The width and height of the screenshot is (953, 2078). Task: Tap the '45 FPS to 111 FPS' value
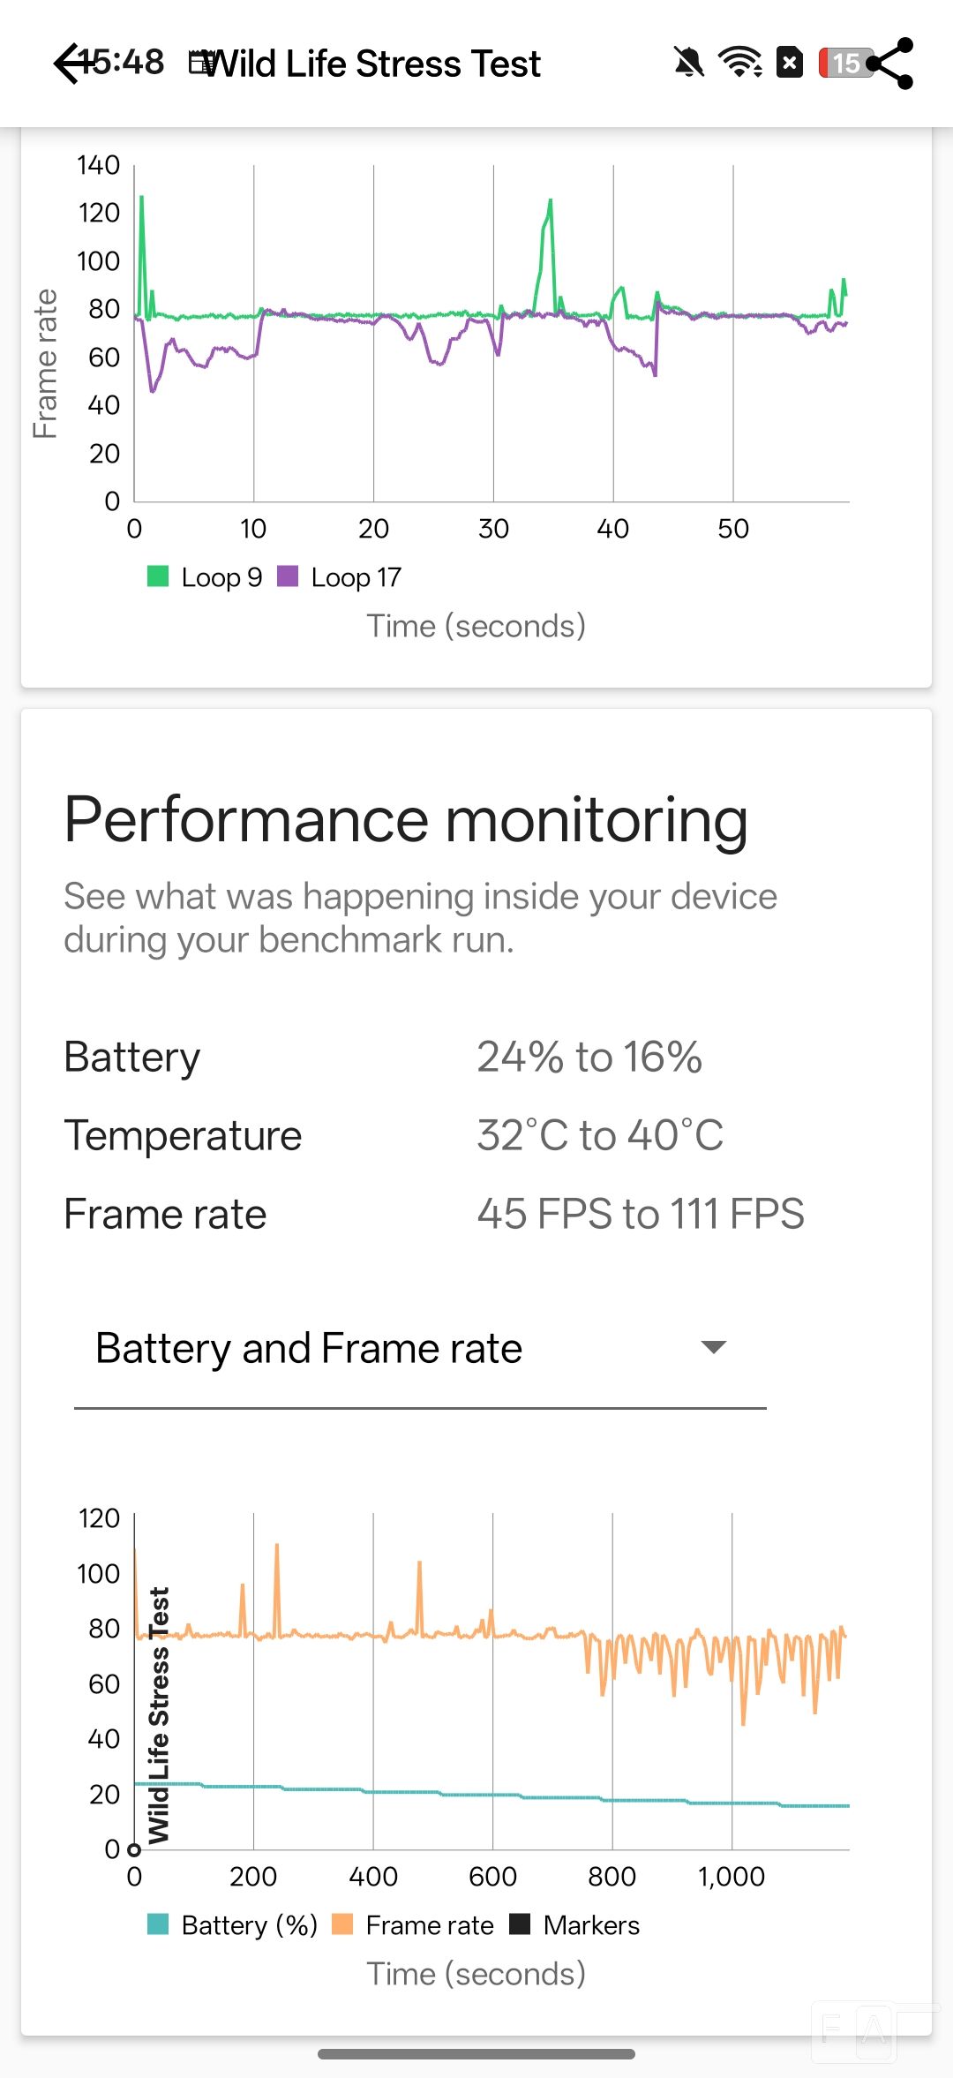[x=641, y=1214]
